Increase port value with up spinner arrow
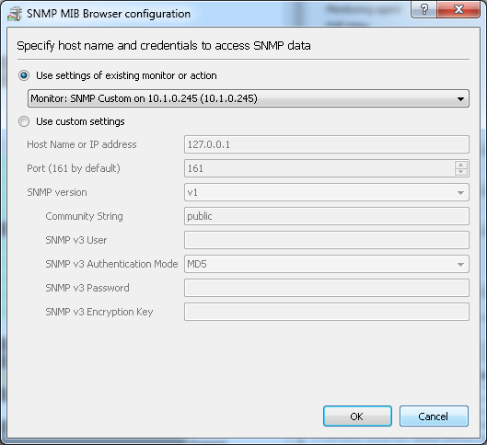The width and height of the screenshot is (487, 445). click(x=461, y=165)
